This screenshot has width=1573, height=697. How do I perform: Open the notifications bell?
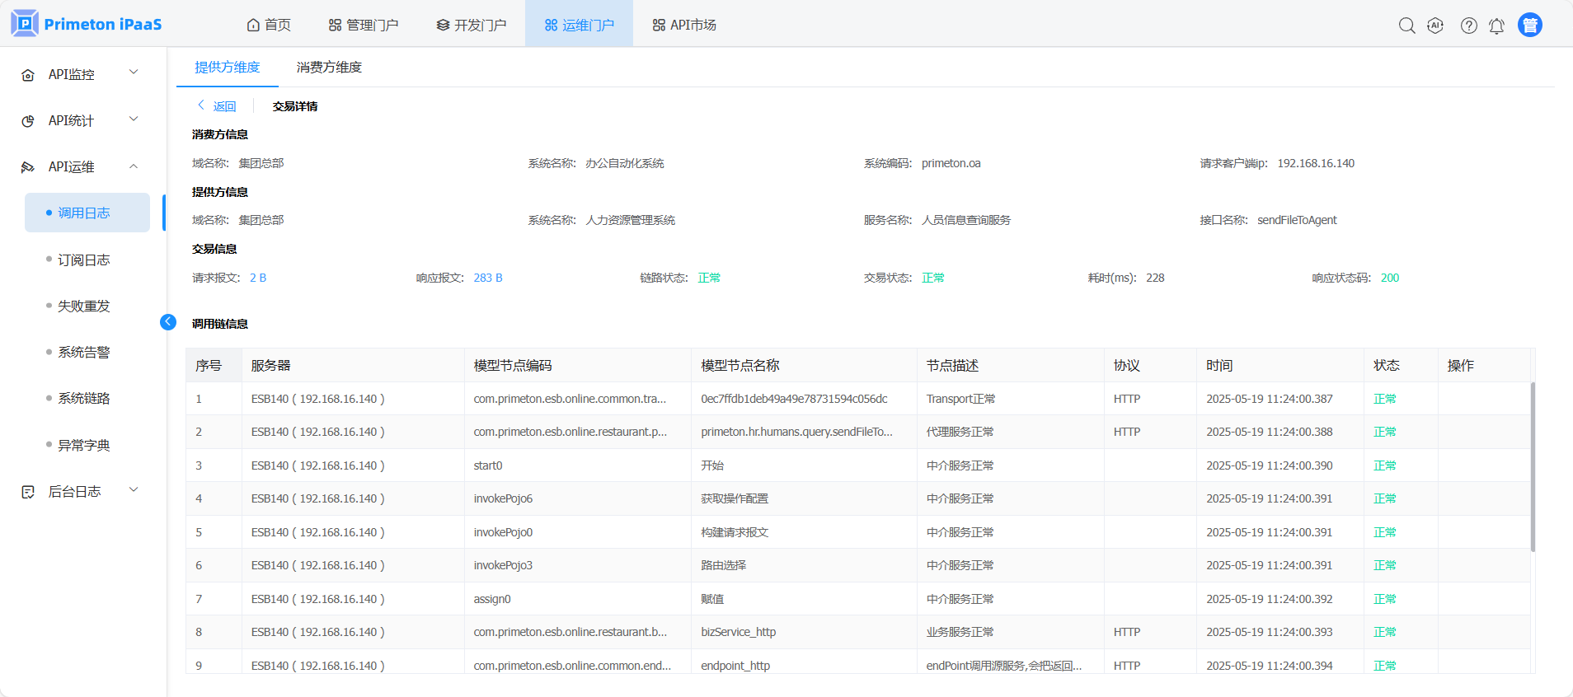click(1496, 26)
